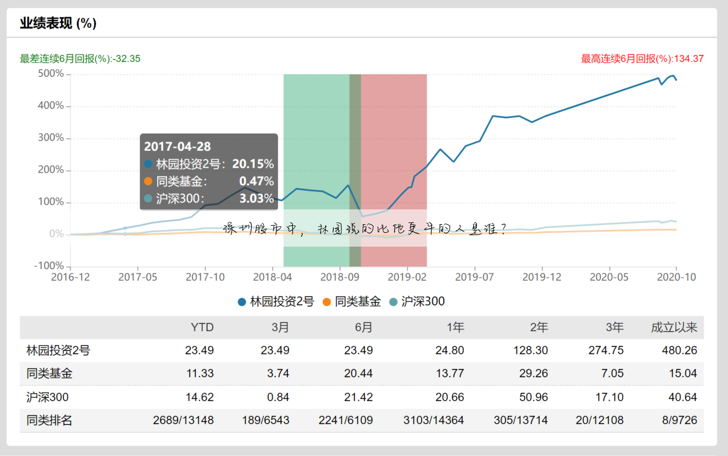Click the 305/13714 ranking cell
Viewport: 728px width, 456px height.
[521, 420]
